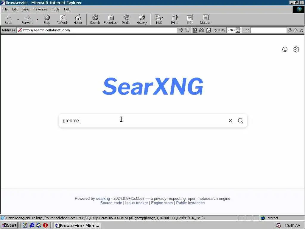The height and width of the screenshot is (229, 305).
Task: Open the searxng footer link
Action: [103, 198]
